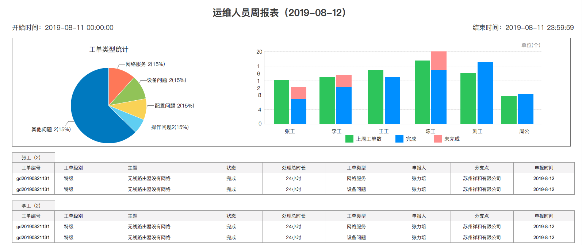Click the 结束时间 2019-08-11 23:59:59 text
This screenshot has height=245, width=582.
(523, 28)
